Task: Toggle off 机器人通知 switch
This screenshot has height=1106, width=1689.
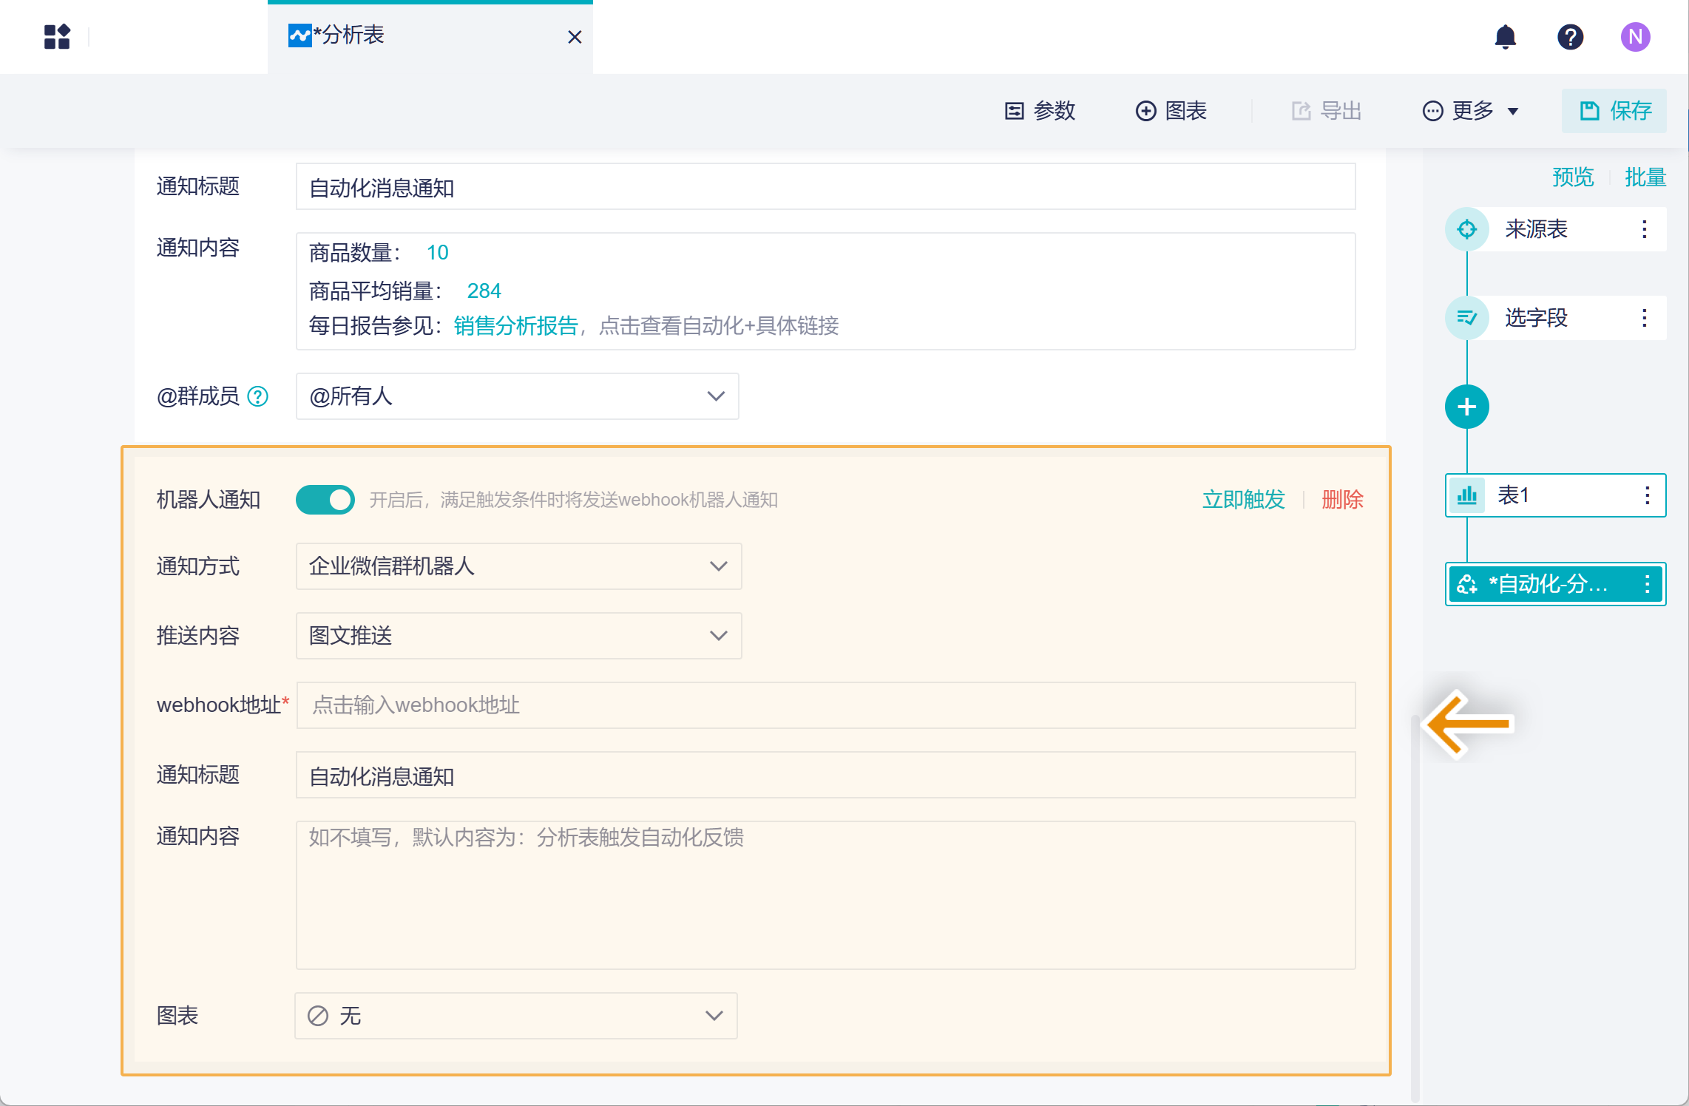Action: [x=325, y=500]
